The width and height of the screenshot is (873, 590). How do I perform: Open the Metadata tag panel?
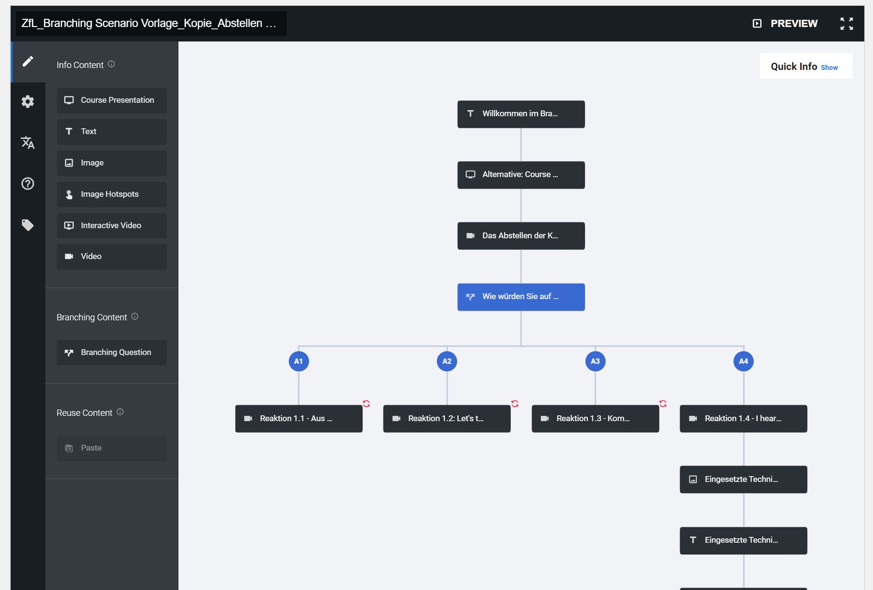point(27,225)
